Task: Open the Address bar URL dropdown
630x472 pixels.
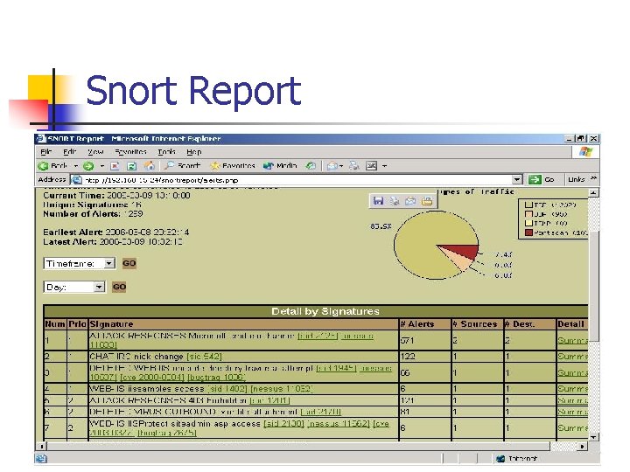Action: pos(517,180)
